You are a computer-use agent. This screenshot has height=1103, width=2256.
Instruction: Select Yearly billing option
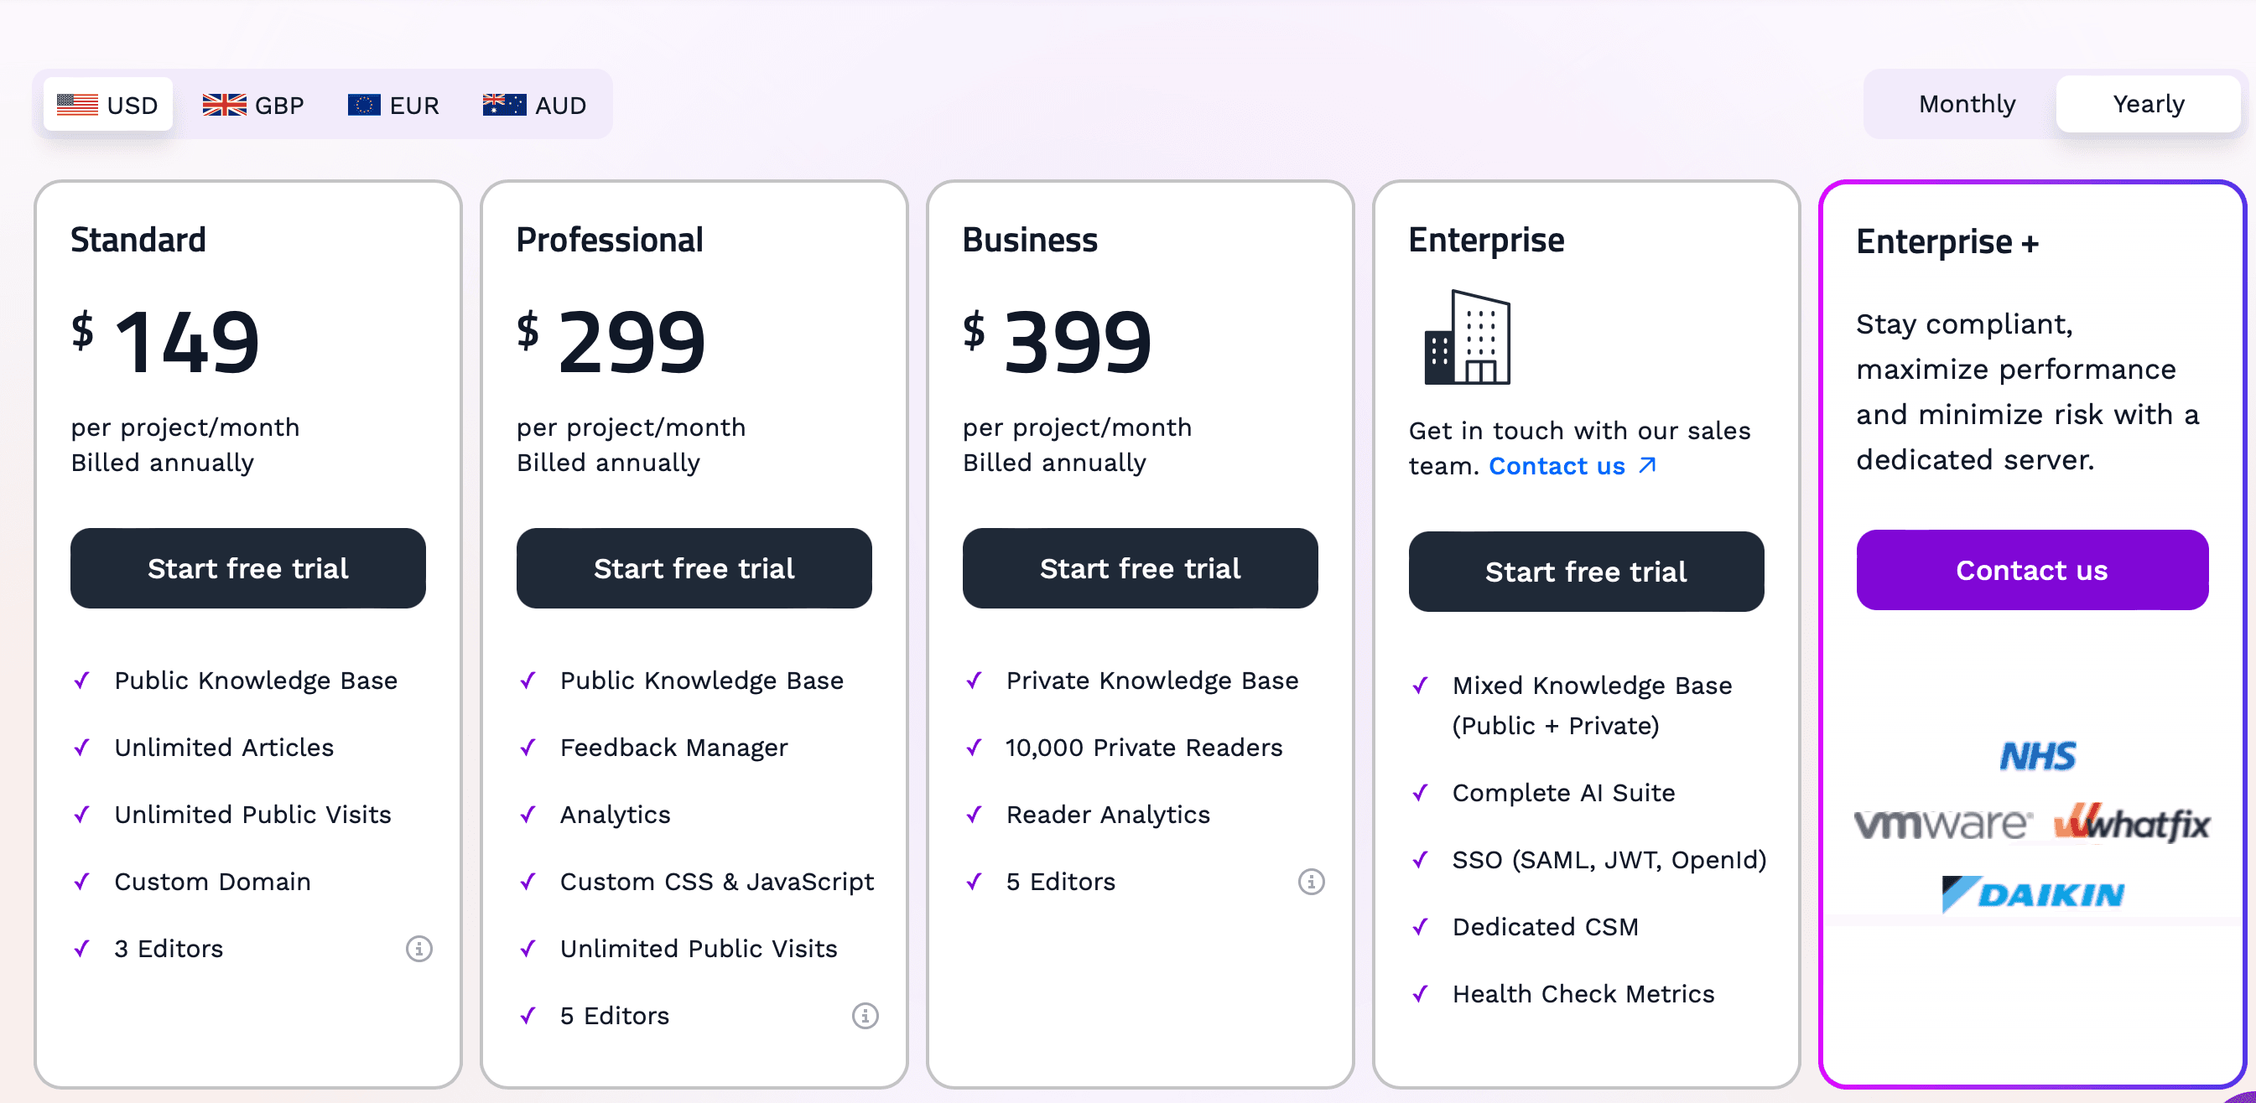tap(2148, 104)
